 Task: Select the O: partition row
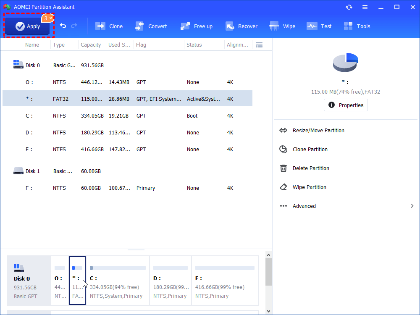(x=128, y=82)
